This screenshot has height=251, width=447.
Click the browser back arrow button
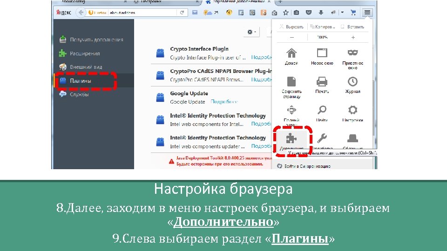(x=81, y=13)
